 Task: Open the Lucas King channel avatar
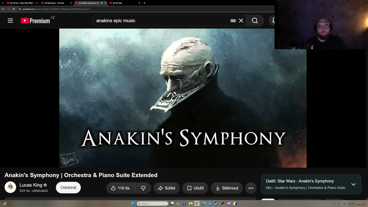tap(10, 187)
